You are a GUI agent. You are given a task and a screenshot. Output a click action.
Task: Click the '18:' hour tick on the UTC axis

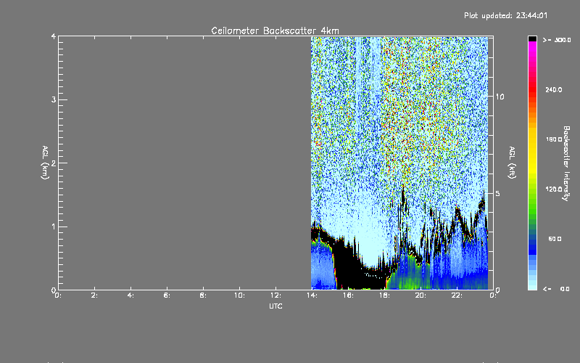pyautogui.click(x=384, y=295)
